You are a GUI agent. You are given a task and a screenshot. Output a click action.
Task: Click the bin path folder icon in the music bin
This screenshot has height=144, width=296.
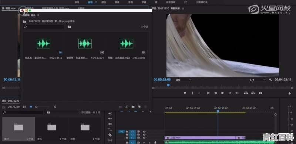click(x=24, y=21)
